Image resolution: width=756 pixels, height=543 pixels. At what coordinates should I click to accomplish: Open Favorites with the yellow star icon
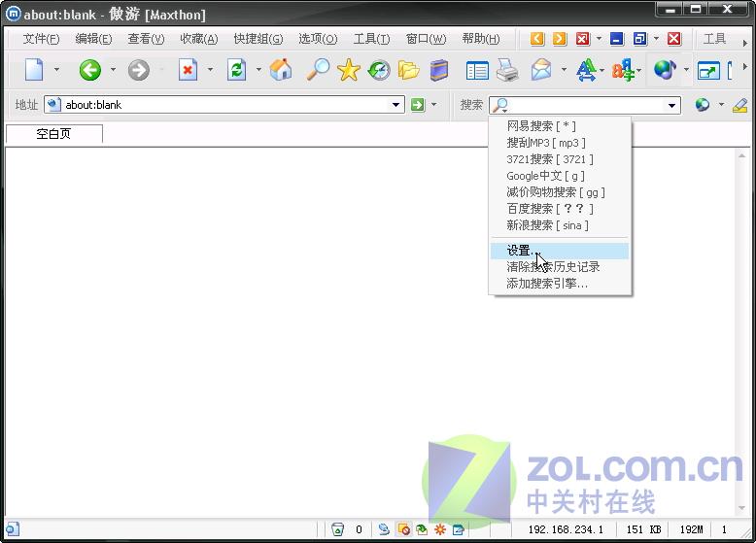[x=348, y=70]
